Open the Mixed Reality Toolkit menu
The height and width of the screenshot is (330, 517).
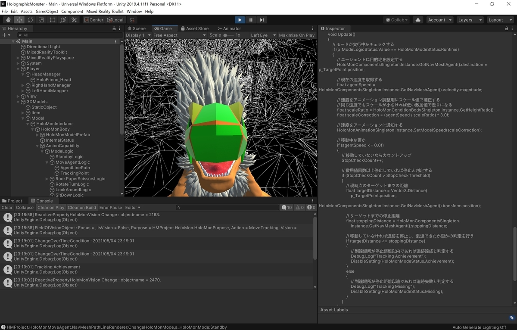click(105, 11)
